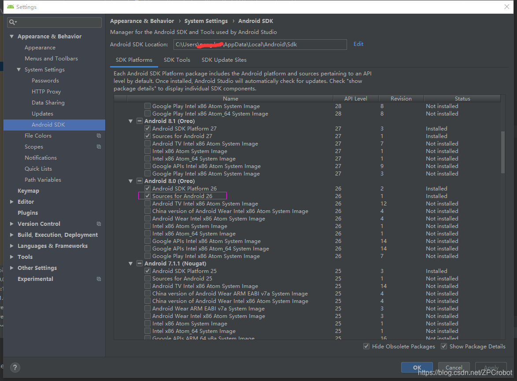The height and width of the screenshot is (381, 517).
Task: Sort by the Name column header
Action: [x=230, y=98]
